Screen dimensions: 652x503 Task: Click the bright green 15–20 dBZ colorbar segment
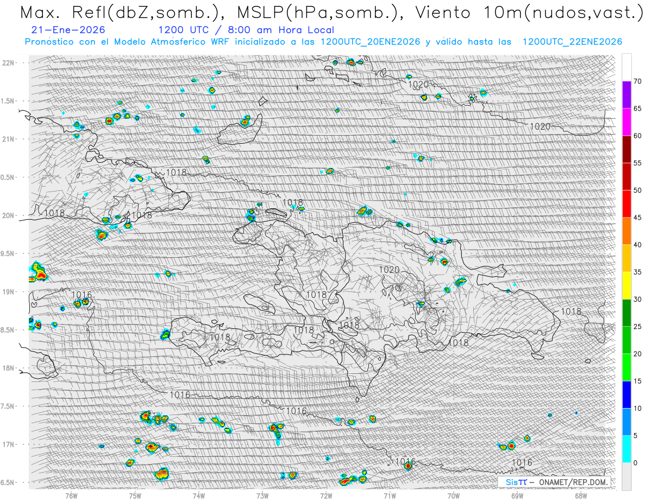tap(626, 367)
